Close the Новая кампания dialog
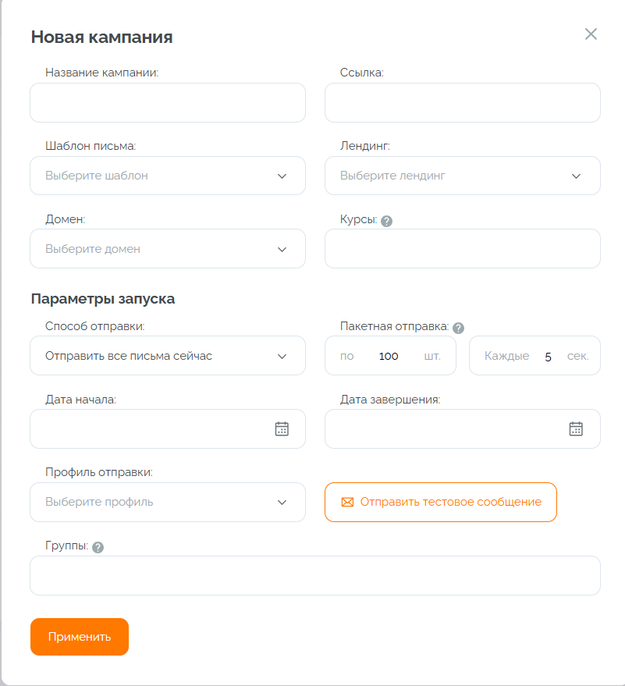 point(591,34)
